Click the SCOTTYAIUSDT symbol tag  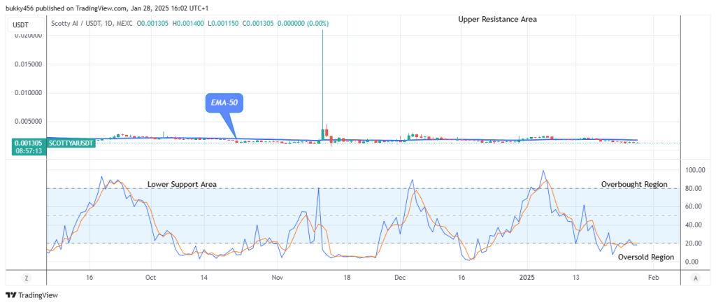coord(71,143)
